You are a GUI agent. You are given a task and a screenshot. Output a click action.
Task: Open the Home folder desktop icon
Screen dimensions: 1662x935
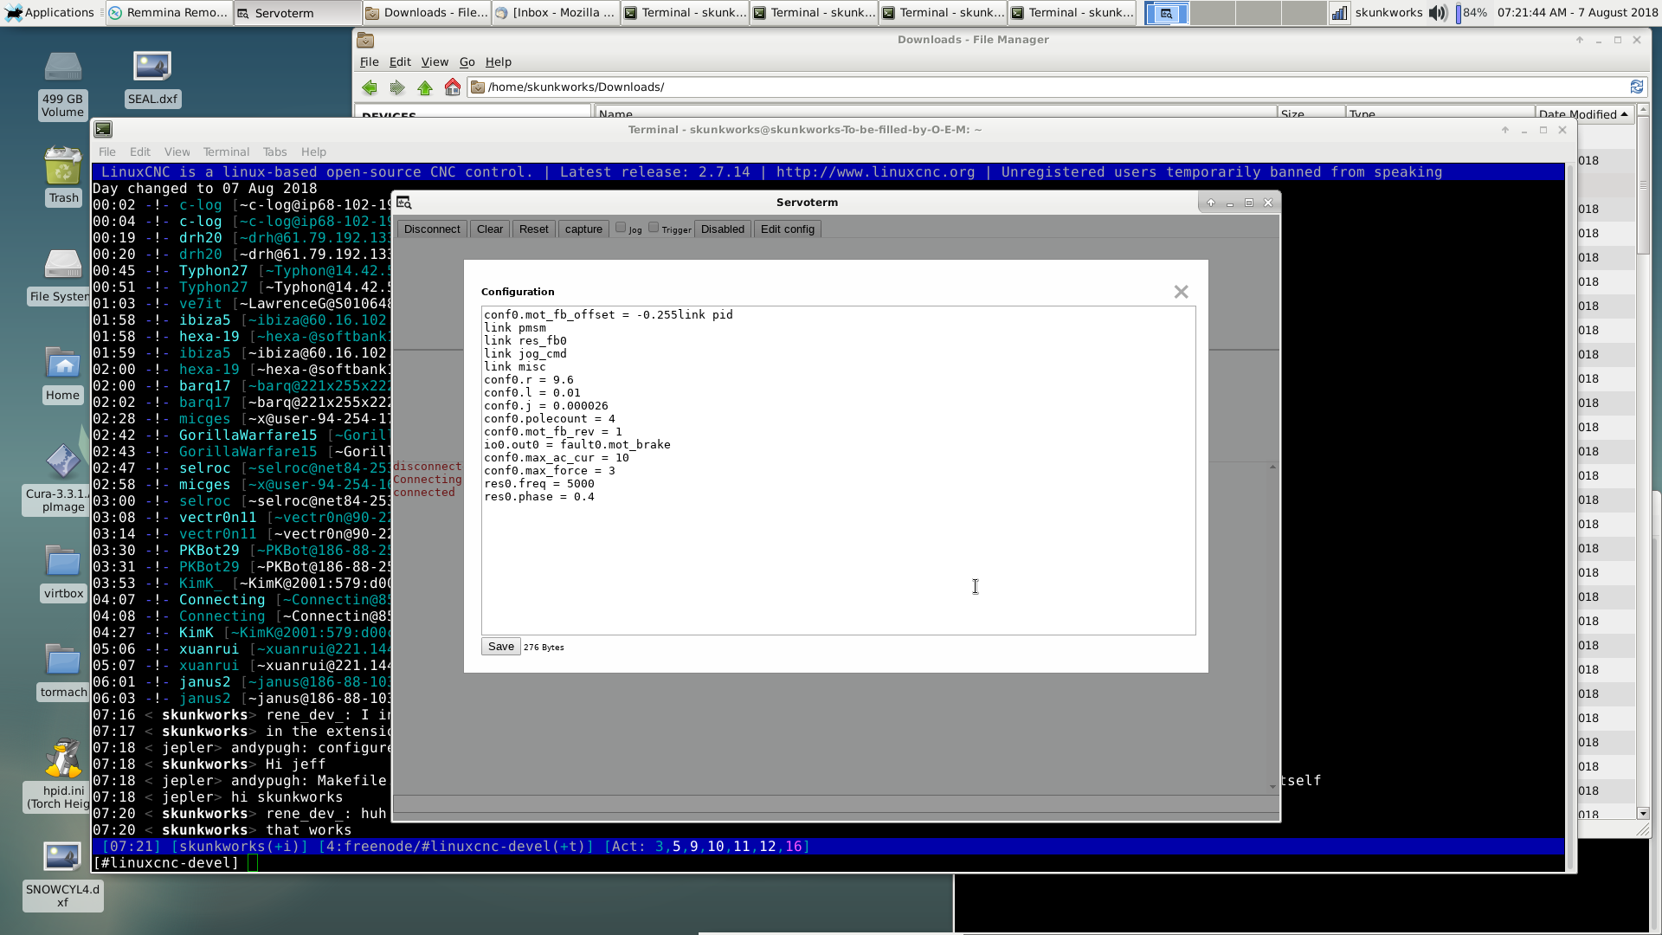pos(62,374)
